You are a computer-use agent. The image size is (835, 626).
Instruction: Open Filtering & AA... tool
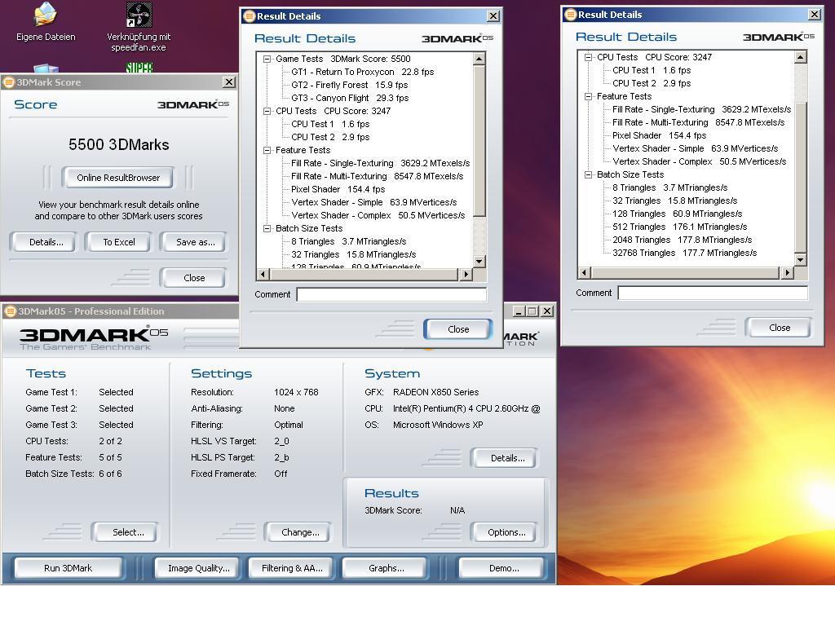coord(292,568)
